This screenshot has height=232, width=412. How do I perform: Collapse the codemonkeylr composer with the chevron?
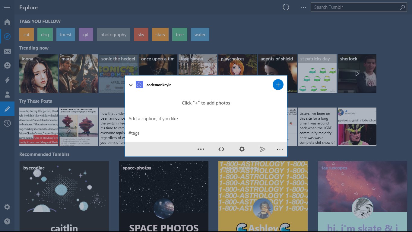[131, 85]
